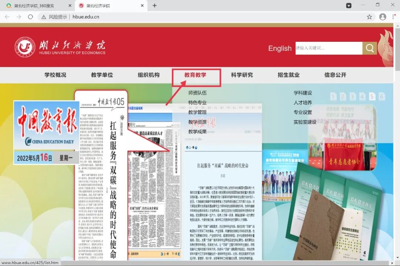
Task: Click the risk warning triangle icon
Action: pyautogui.click(x=44, y=17)
